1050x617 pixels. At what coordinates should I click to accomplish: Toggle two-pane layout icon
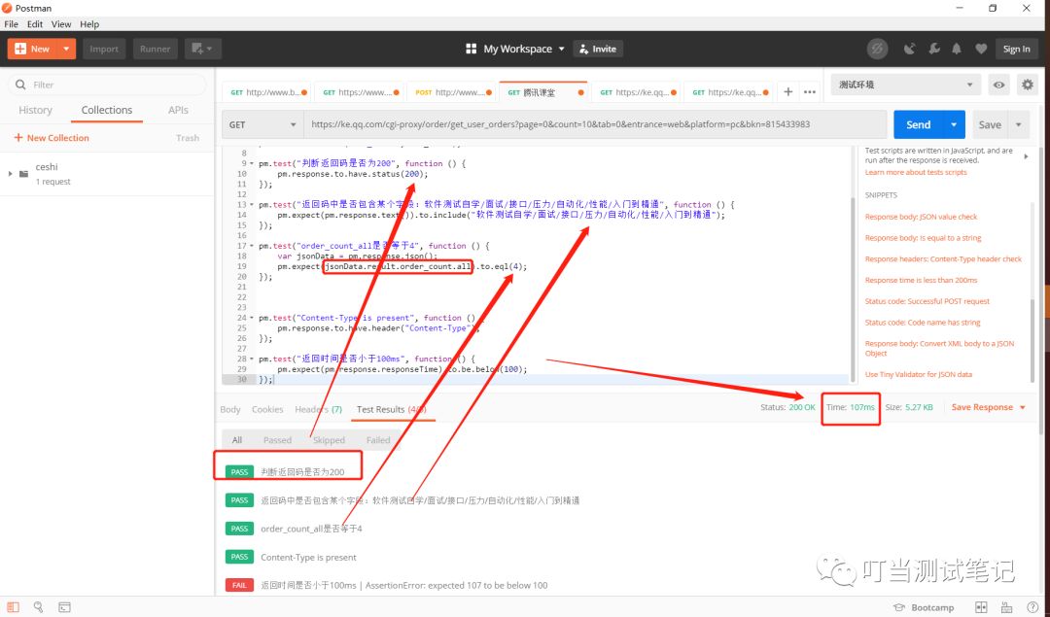(981, 607)
